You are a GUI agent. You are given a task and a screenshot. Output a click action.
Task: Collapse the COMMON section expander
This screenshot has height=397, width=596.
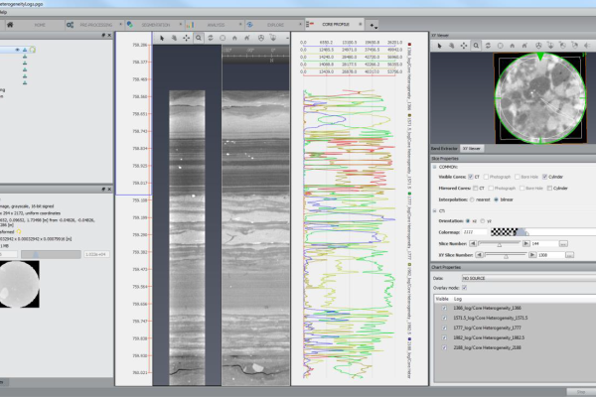(x=435, y=167)
